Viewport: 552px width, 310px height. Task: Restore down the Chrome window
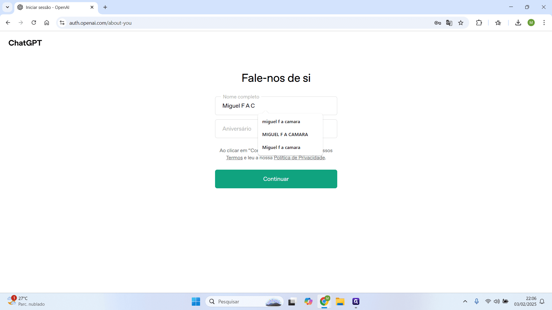point(527,7)
